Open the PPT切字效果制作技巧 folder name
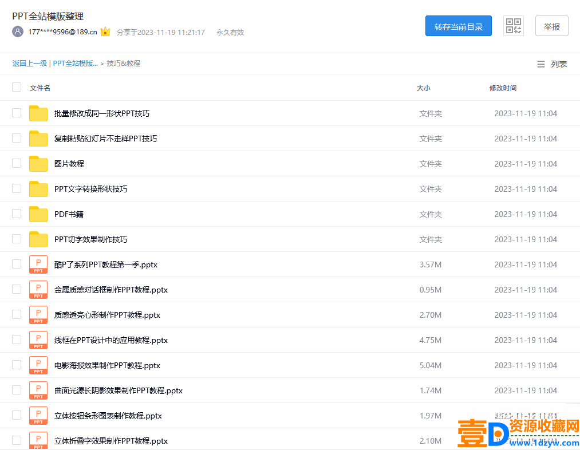Viewport: 580px width, 450px height. point(90,239)
